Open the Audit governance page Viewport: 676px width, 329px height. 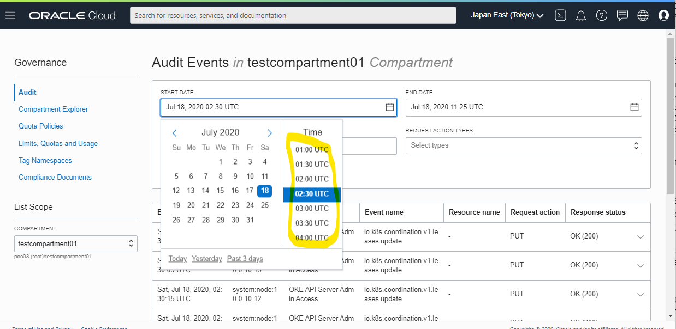pyautogui.click(x=28, y=92)
